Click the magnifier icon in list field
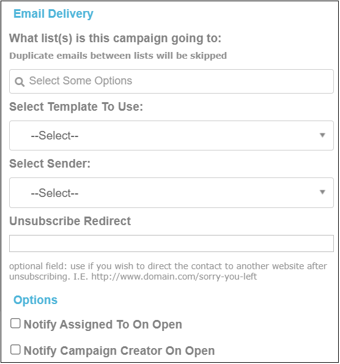 (20, 82)
